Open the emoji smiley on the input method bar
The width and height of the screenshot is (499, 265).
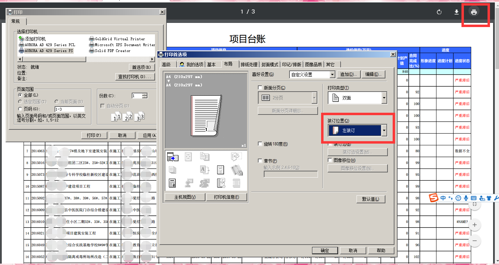(458, 198)
